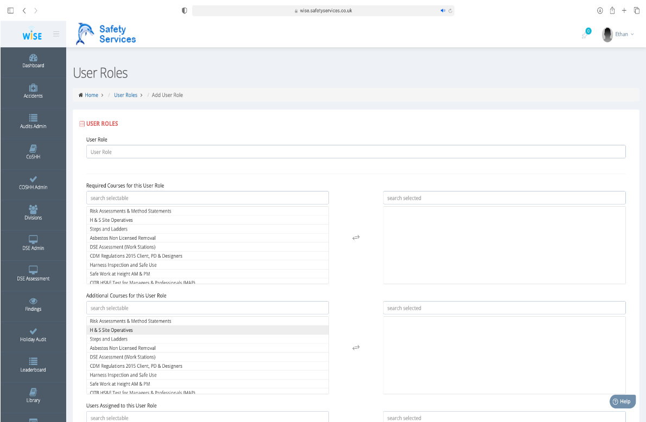
Task: Select Required 'Asbestos Non Licensed Removal'
Action: coord(207,238)
